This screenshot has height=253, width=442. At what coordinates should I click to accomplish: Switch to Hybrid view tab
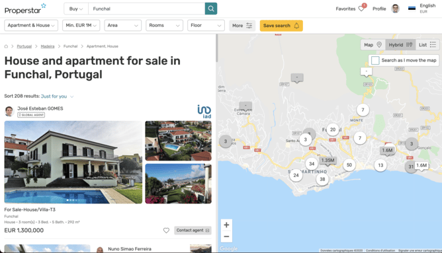(400, 45)
